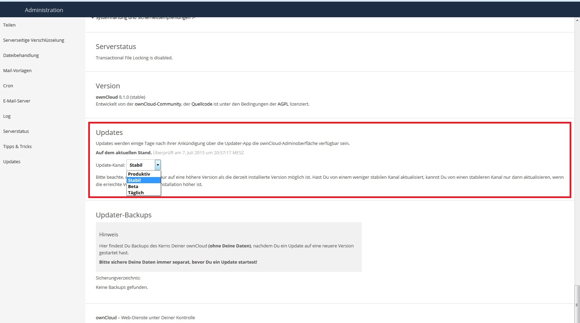Choose Produktiv from the channel list

144,174
